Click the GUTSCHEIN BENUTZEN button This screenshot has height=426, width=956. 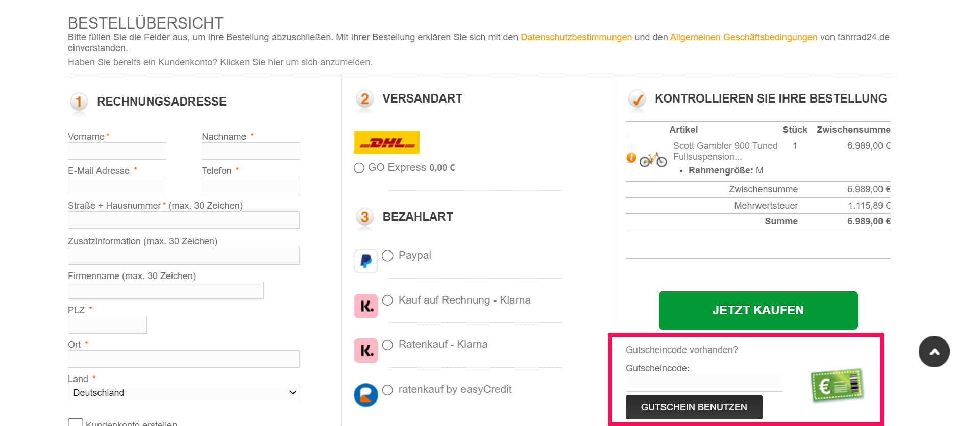point(694,407)
